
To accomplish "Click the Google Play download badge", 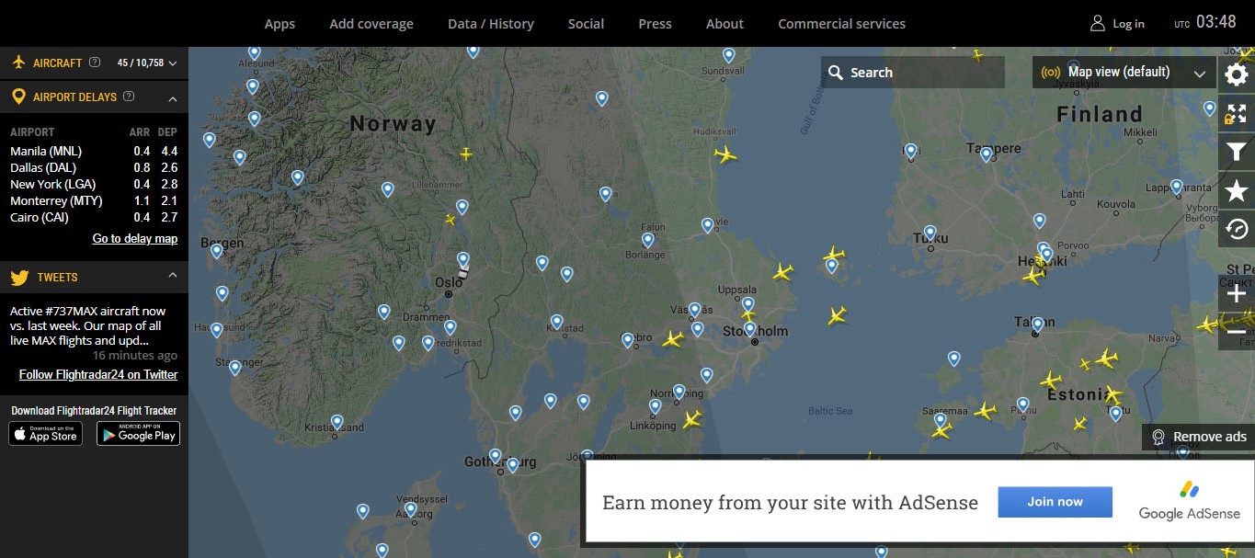I will click(138, 434).
